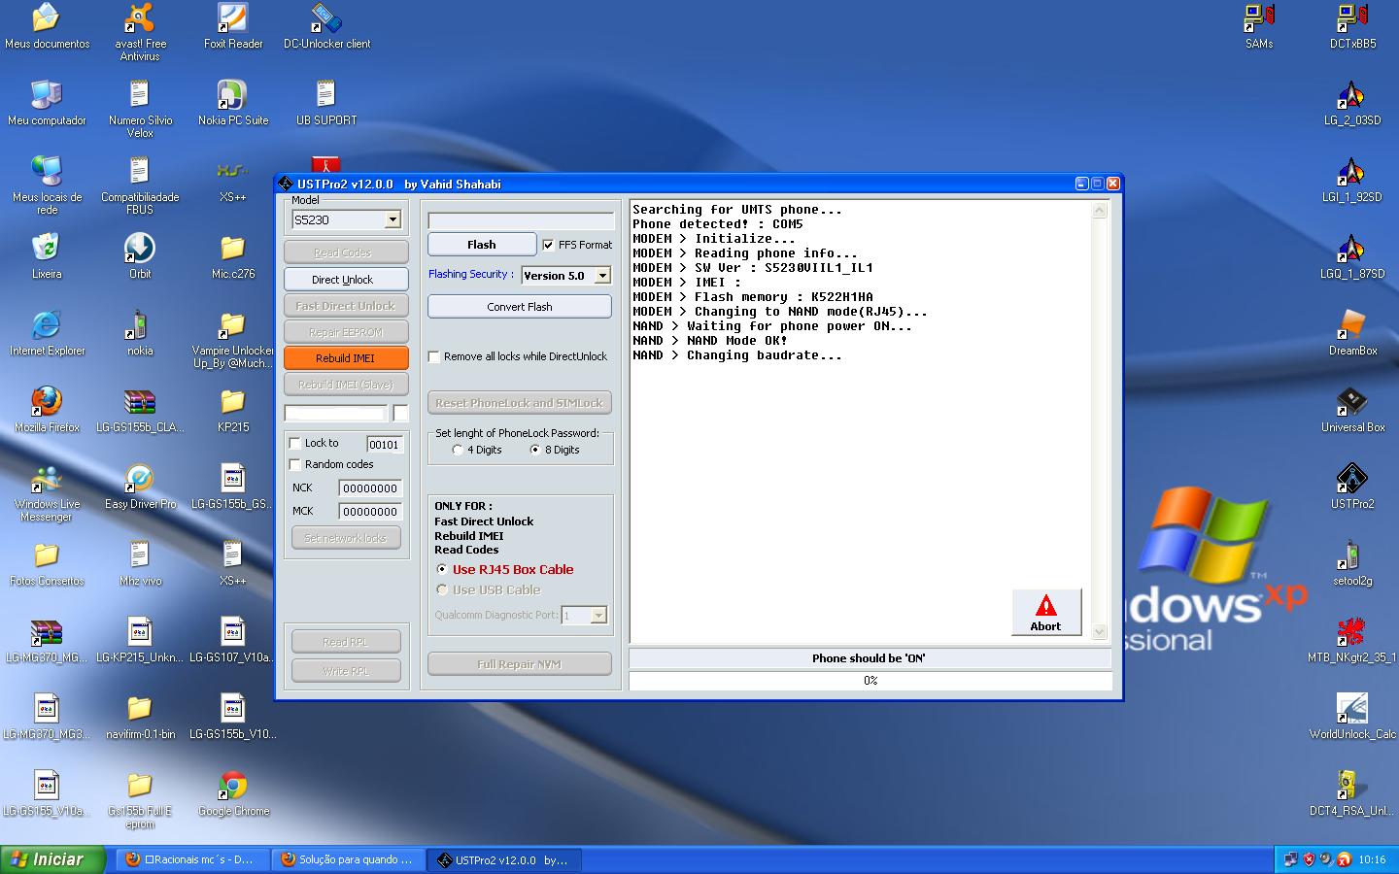
Task: Open the Qualcomm Diagnostic Port dropdown
Action: [x=598, y=615]
